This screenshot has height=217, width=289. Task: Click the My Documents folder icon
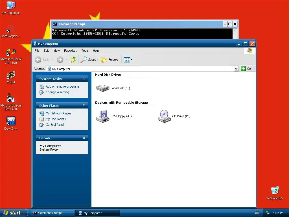(x=42, y=119)
